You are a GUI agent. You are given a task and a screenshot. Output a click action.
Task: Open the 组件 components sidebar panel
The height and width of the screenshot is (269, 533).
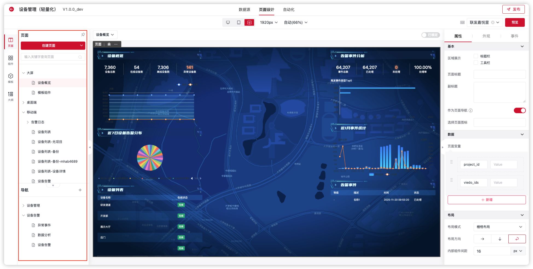11,60
